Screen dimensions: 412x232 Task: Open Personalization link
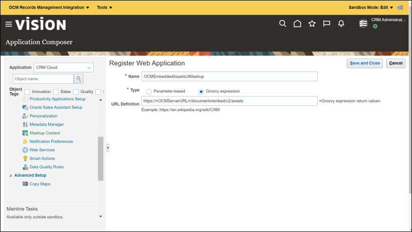[x=43, y=116]
